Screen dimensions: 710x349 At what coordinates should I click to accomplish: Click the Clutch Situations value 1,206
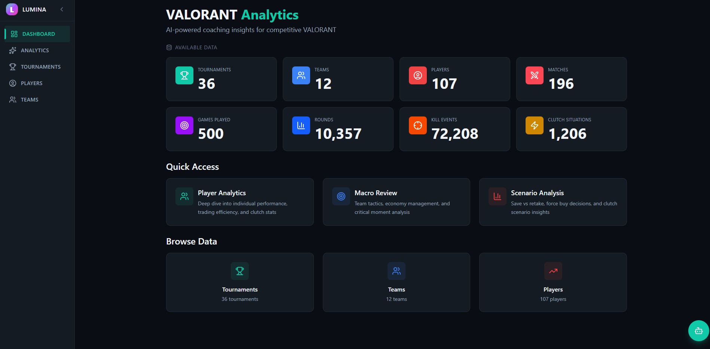click(567, 134)
